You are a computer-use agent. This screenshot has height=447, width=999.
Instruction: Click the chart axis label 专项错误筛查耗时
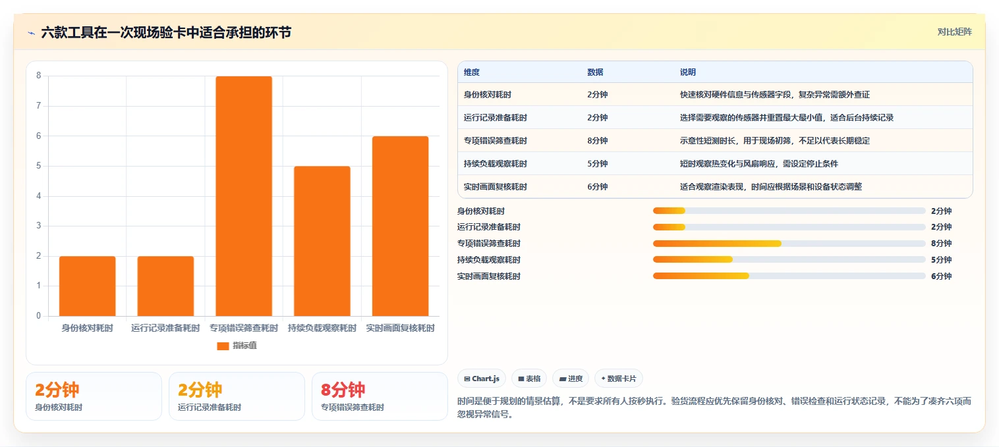click(244, 328)
